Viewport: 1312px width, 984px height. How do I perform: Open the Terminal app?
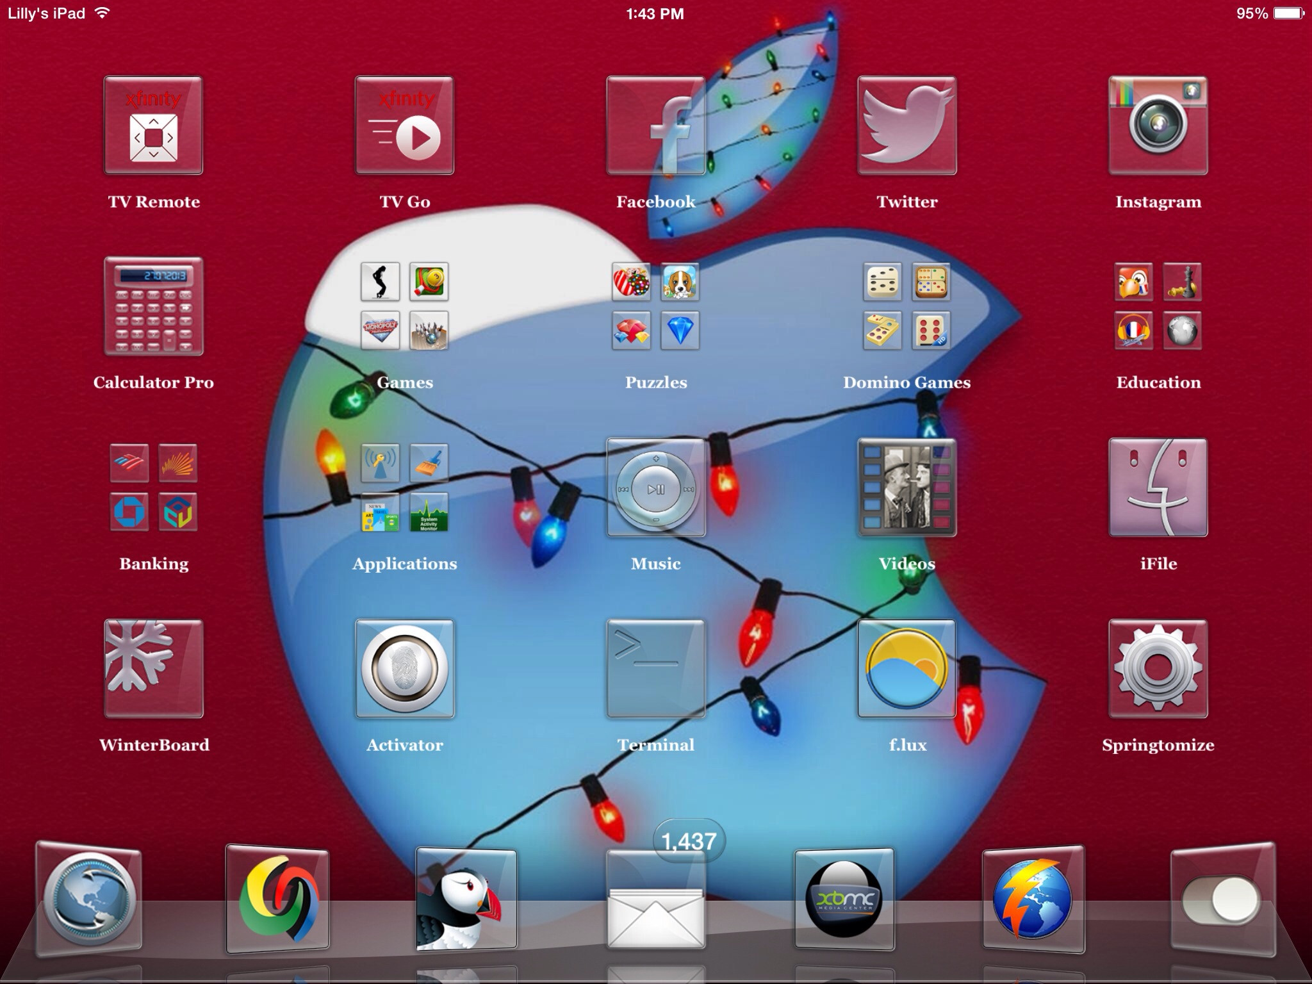(x=655, y=668)
